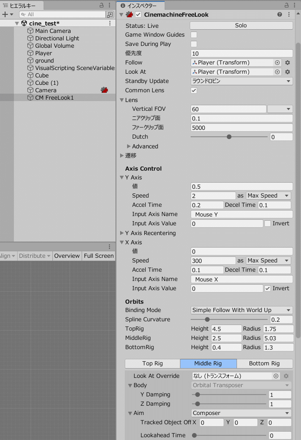Screen dimensions: 301x440
Task: Expand the Advanced lens foldout
Action: coord(128,146)
